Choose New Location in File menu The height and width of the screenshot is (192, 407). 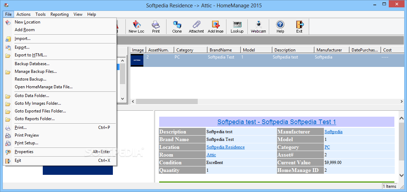click(60, 22)
